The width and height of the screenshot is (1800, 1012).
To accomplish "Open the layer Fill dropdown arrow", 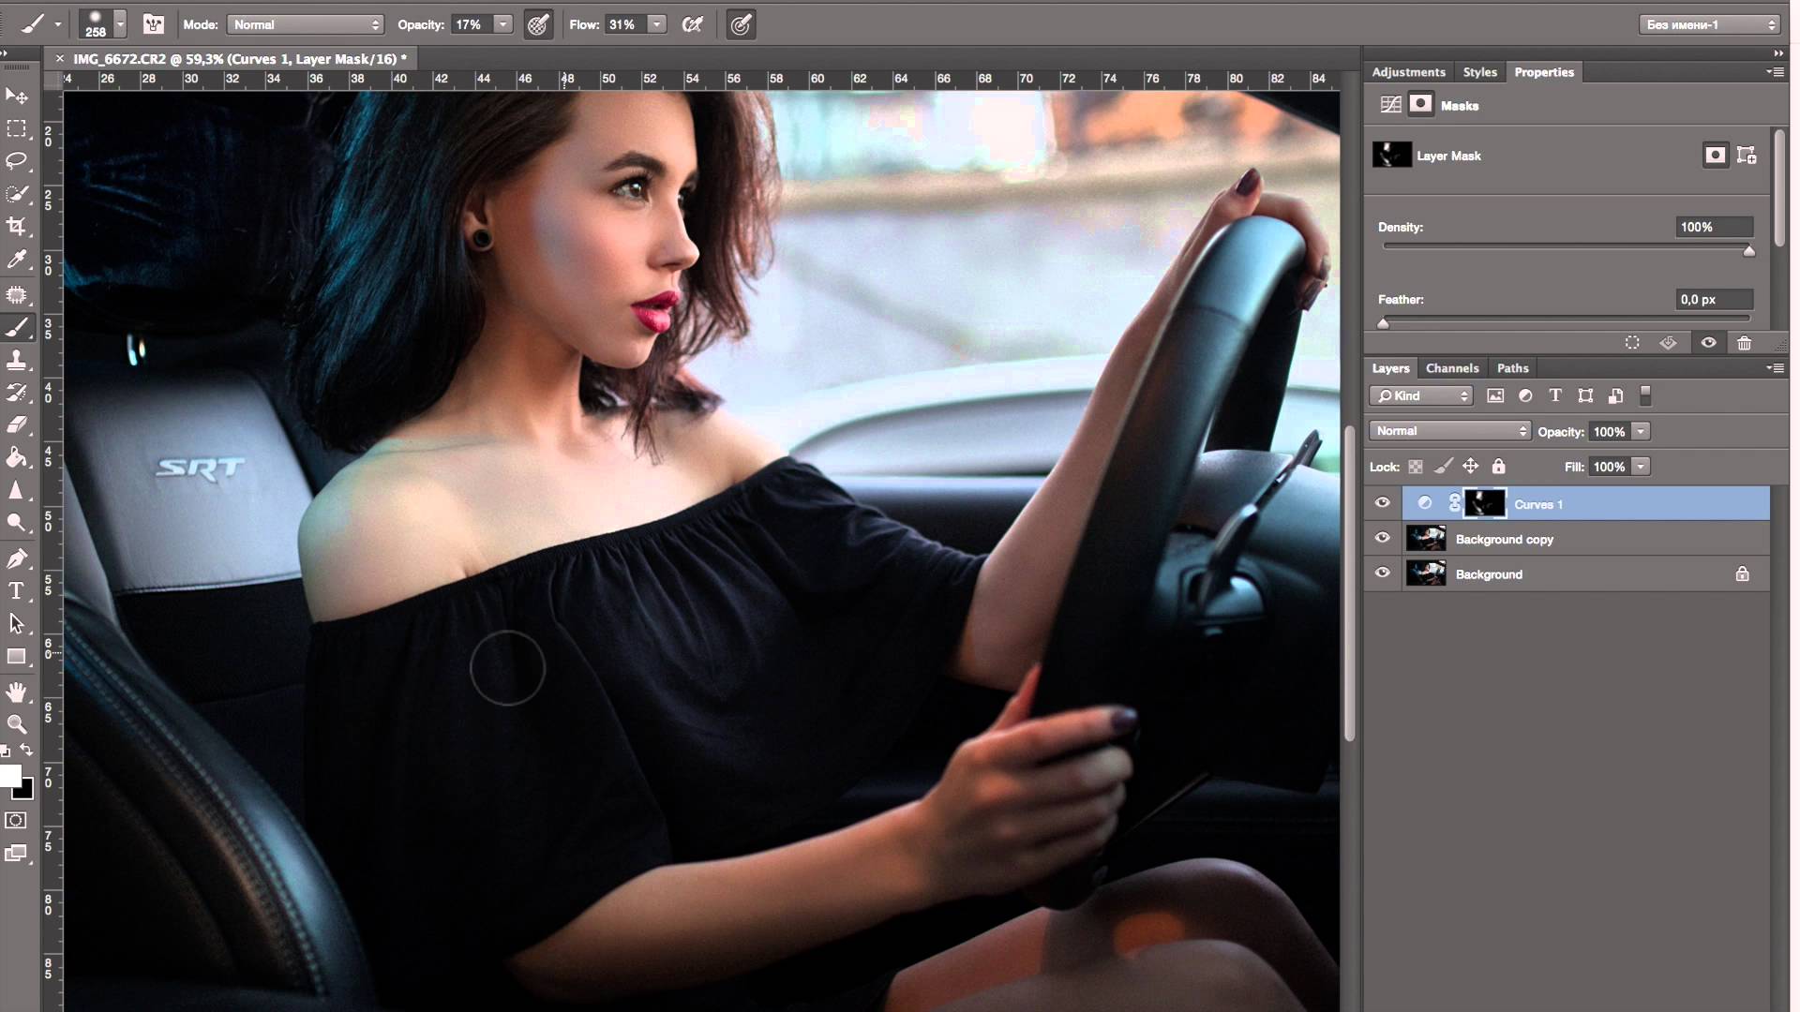I will [1641, 467].
